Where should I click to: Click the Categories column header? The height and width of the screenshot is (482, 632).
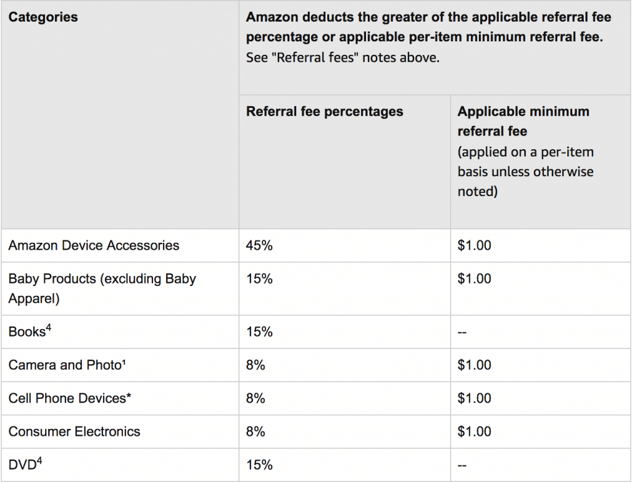coord(43,17)
